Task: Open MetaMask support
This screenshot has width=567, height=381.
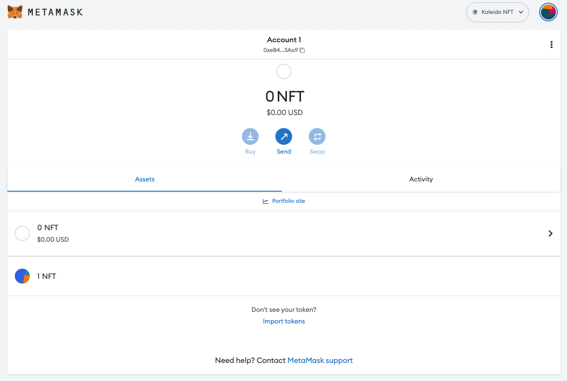Action: [x=319, y=360]
